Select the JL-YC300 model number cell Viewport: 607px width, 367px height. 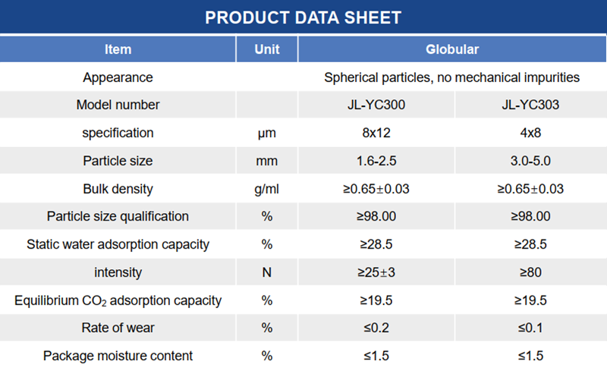click(x=376, y=105)
